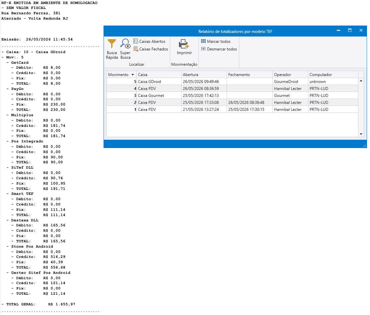370x315 pixels.
Task: Print report with Imprimir icon
Action: (x=184, y=47)
